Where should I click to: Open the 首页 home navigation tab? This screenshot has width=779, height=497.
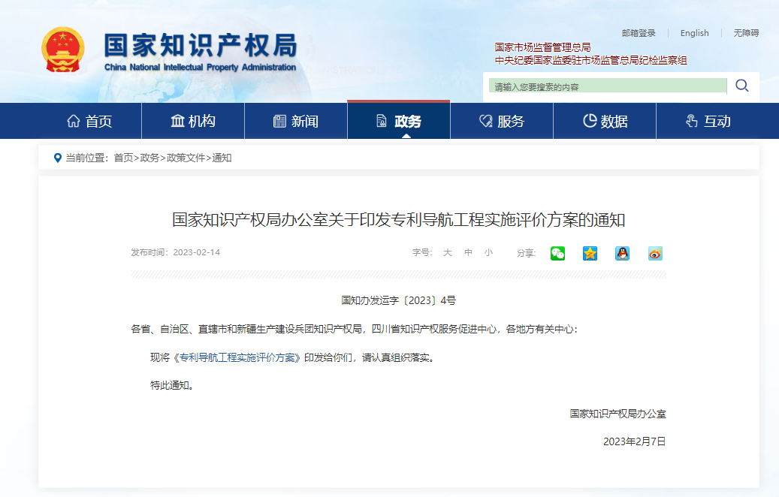90,121
